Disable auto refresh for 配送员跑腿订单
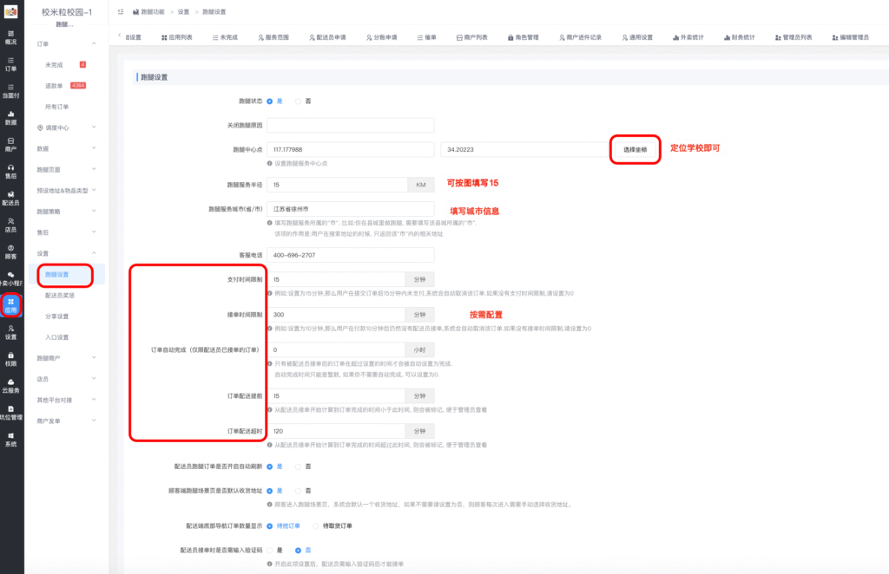The image size is (889, 574). [302, 466]
